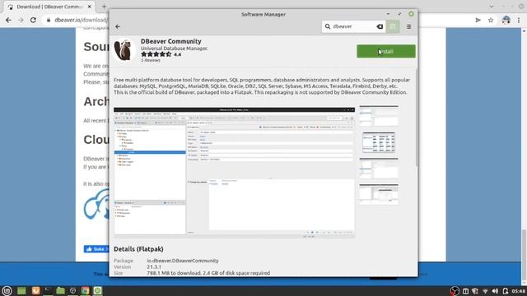This screenshot has width=527, height=296.
Task: Click the search field magnifier icon
Action: pyautogui.click(x=328, y=26)
